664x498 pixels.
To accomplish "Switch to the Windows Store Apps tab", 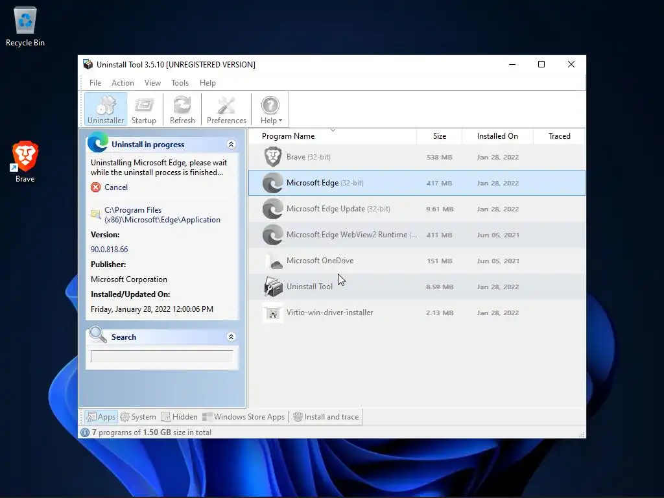I will pos(244,417).
